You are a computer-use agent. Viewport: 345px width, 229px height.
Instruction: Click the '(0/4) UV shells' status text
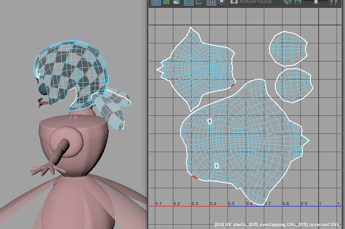click(230, 225)
